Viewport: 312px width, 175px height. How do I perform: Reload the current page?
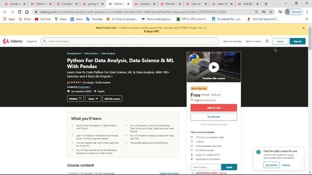tap(19, 12)
